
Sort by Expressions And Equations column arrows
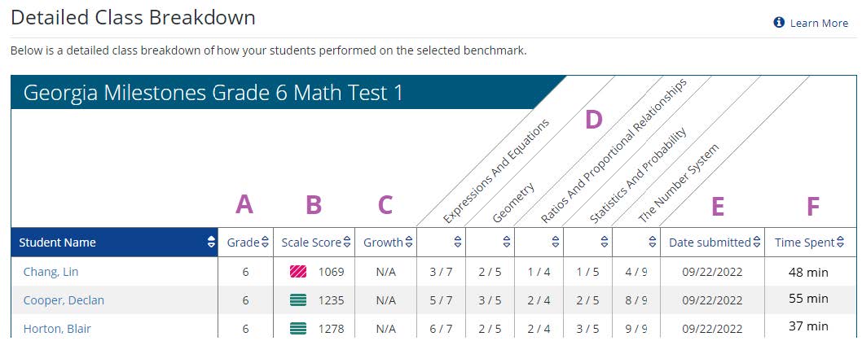pyautogui.click(x=458, y=242)
